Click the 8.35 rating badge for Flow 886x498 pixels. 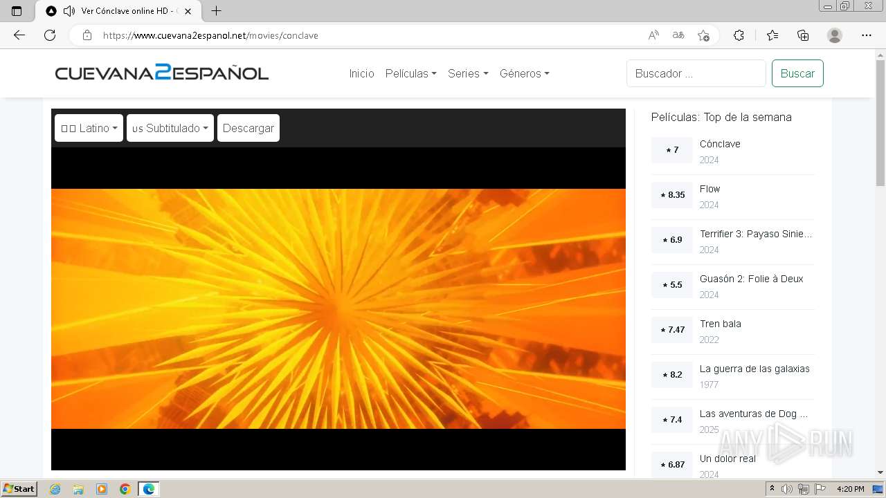(671, 195)
